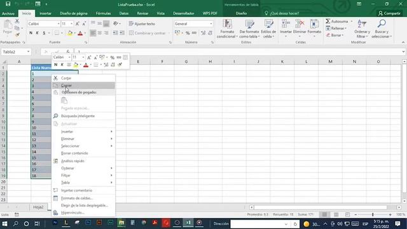Open ribbon font size 11 dropdown

click(72, 24)
